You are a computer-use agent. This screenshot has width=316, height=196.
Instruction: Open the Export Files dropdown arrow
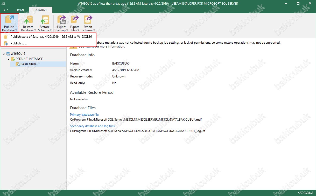tap(79, 30)
